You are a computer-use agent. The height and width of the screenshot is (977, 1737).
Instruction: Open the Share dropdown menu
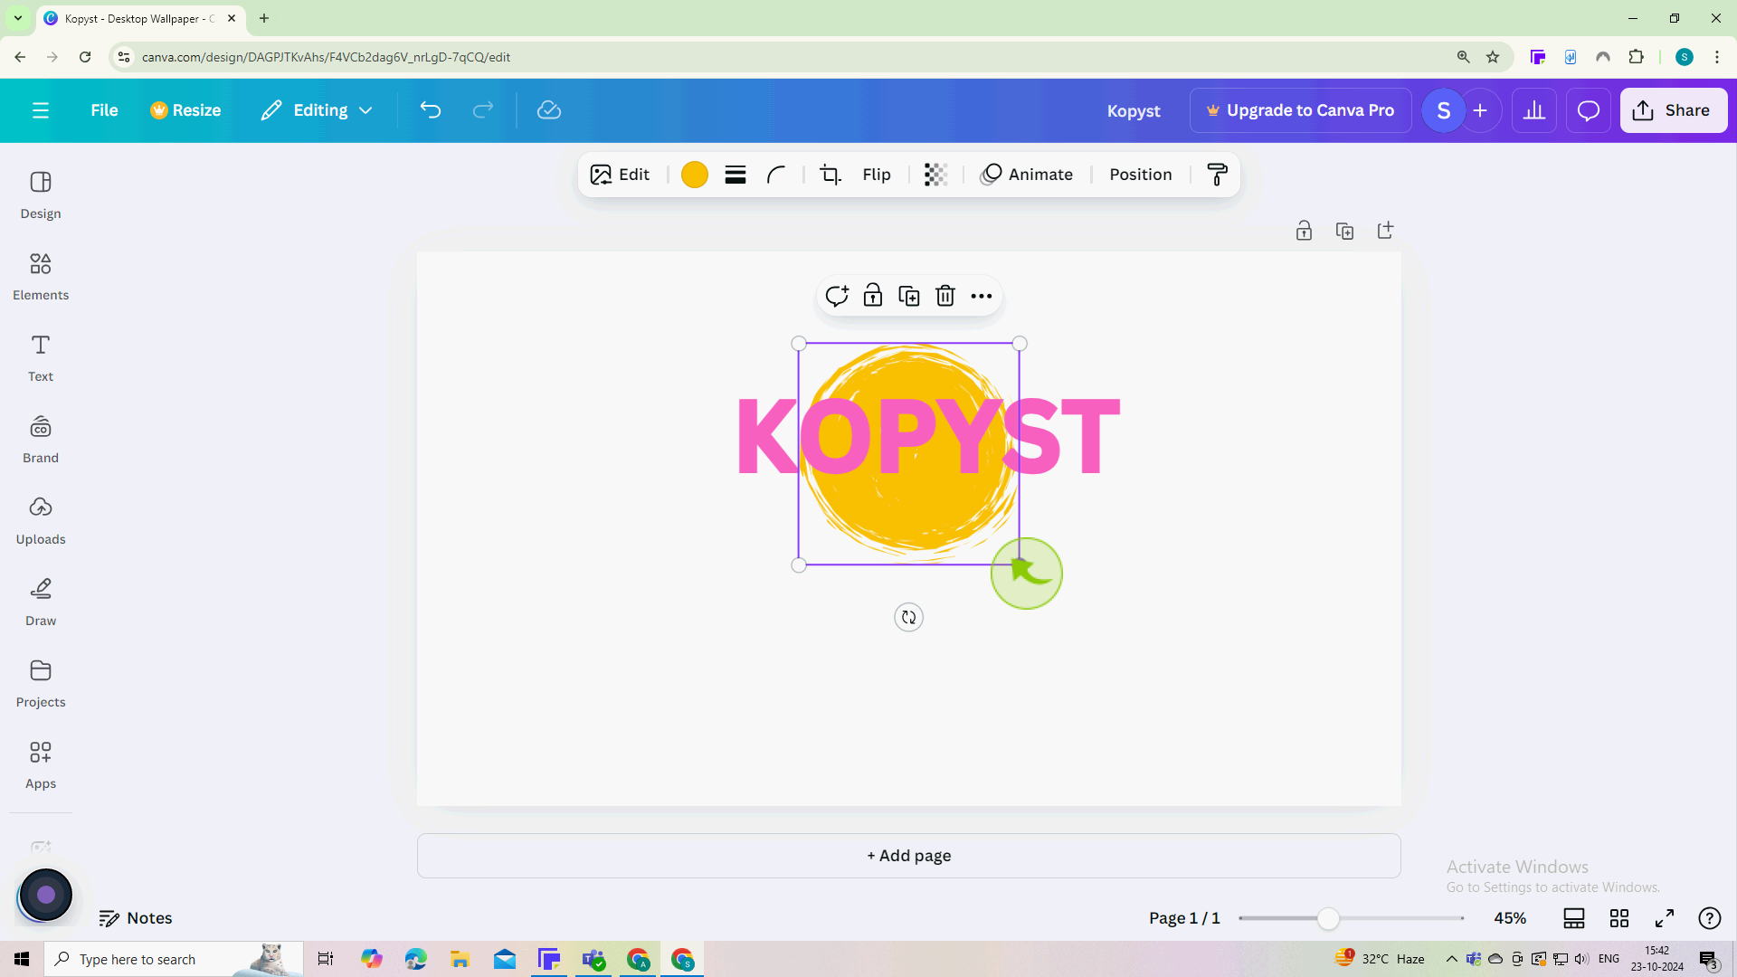[1674, 109]
